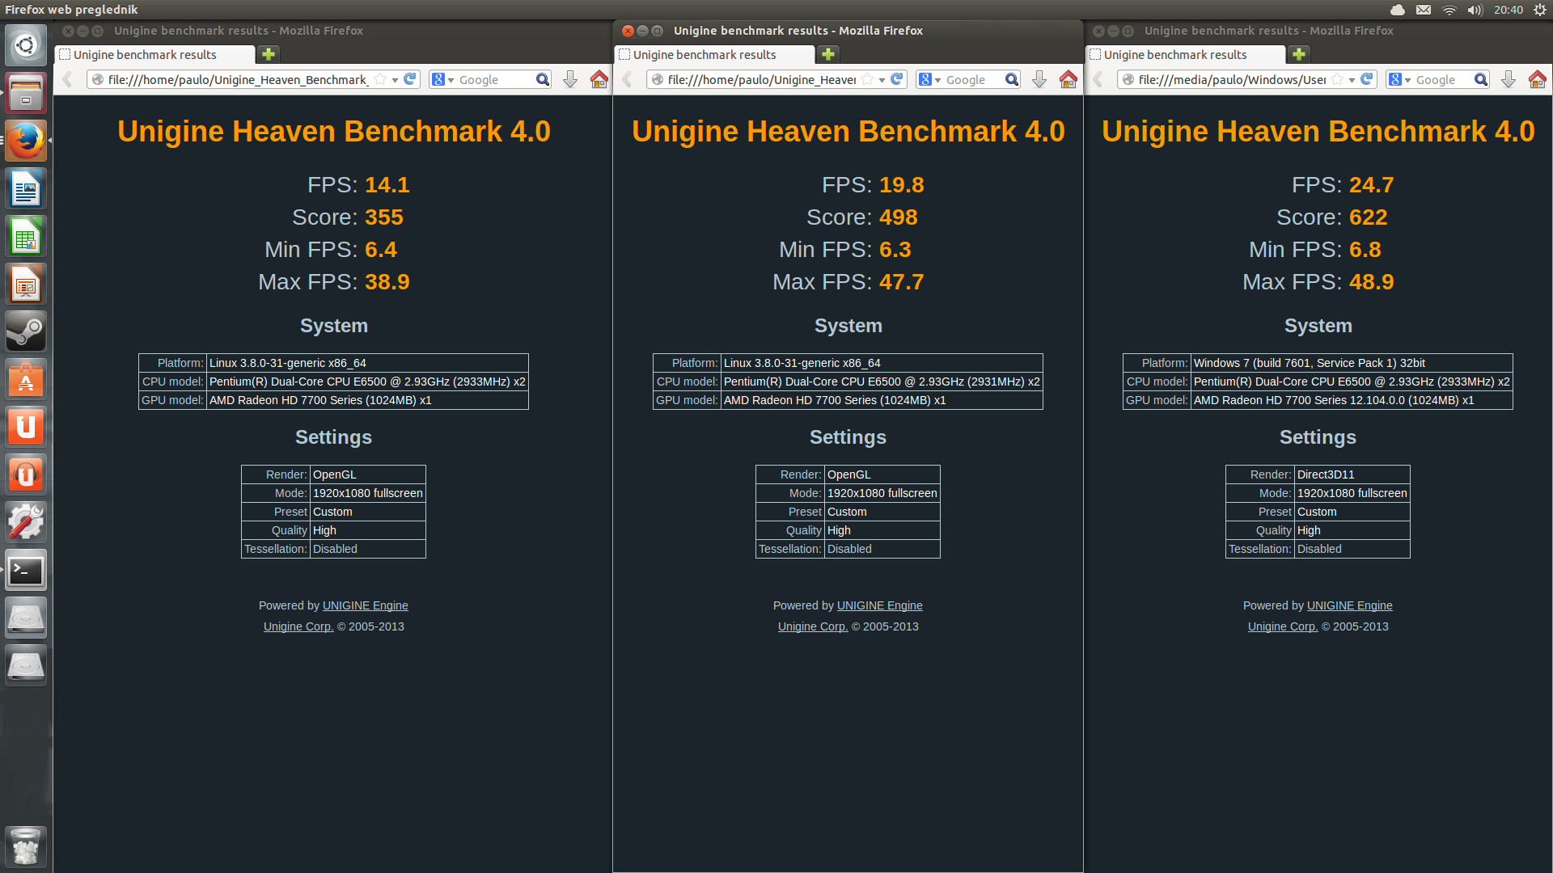
Task: Go back in the left Firefox window
Action: tap(68, 79)
